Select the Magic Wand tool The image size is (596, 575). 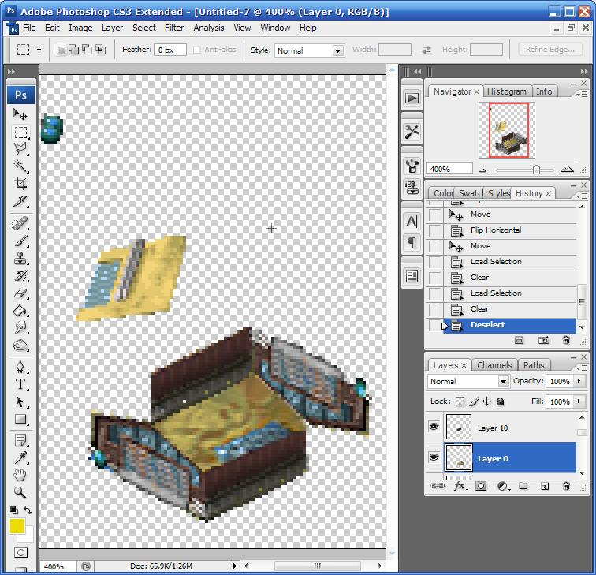tap(20, 166)
